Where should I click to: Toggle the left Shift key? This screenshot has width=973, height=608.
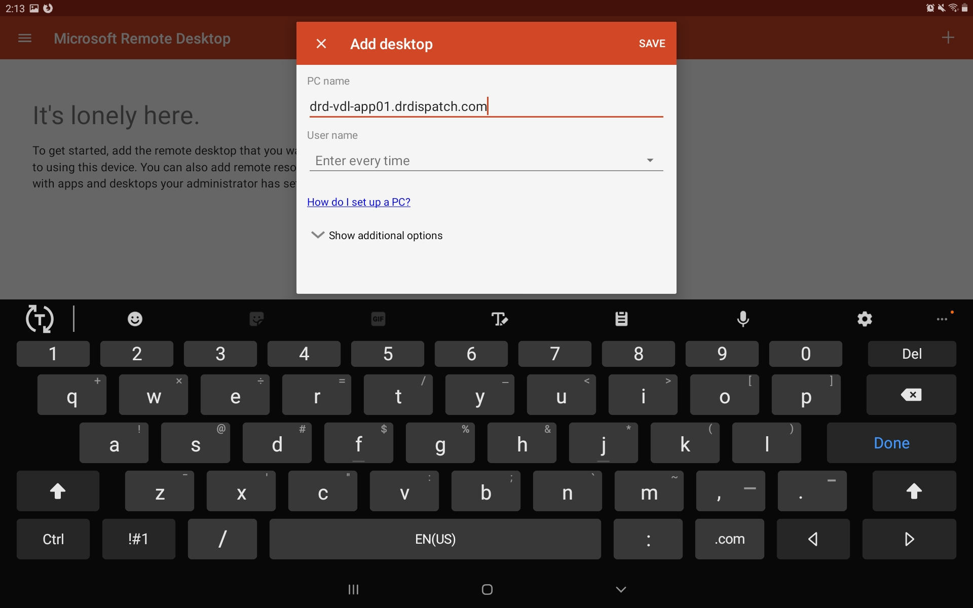tap(58, 491)
